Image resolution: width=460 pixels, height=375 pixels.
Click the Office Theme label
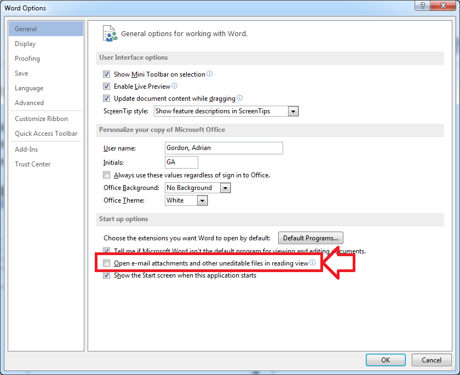click(x=124, y=200)
